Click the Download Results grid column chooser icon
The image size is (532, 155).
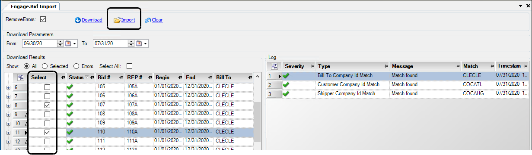click(x=20, y=77)
